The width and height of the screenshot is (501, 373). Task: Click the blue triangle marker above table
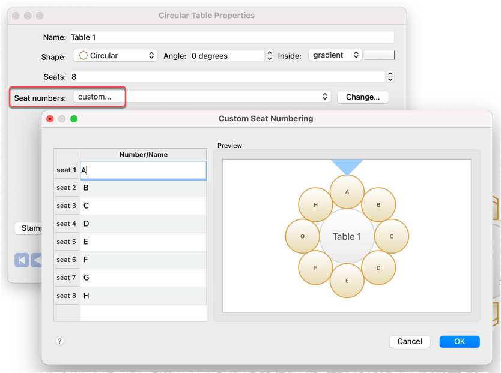tap(347, 166)
